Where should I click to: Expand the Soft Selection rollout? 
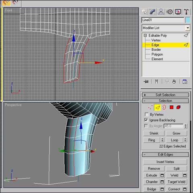click(x=165, y=95)
